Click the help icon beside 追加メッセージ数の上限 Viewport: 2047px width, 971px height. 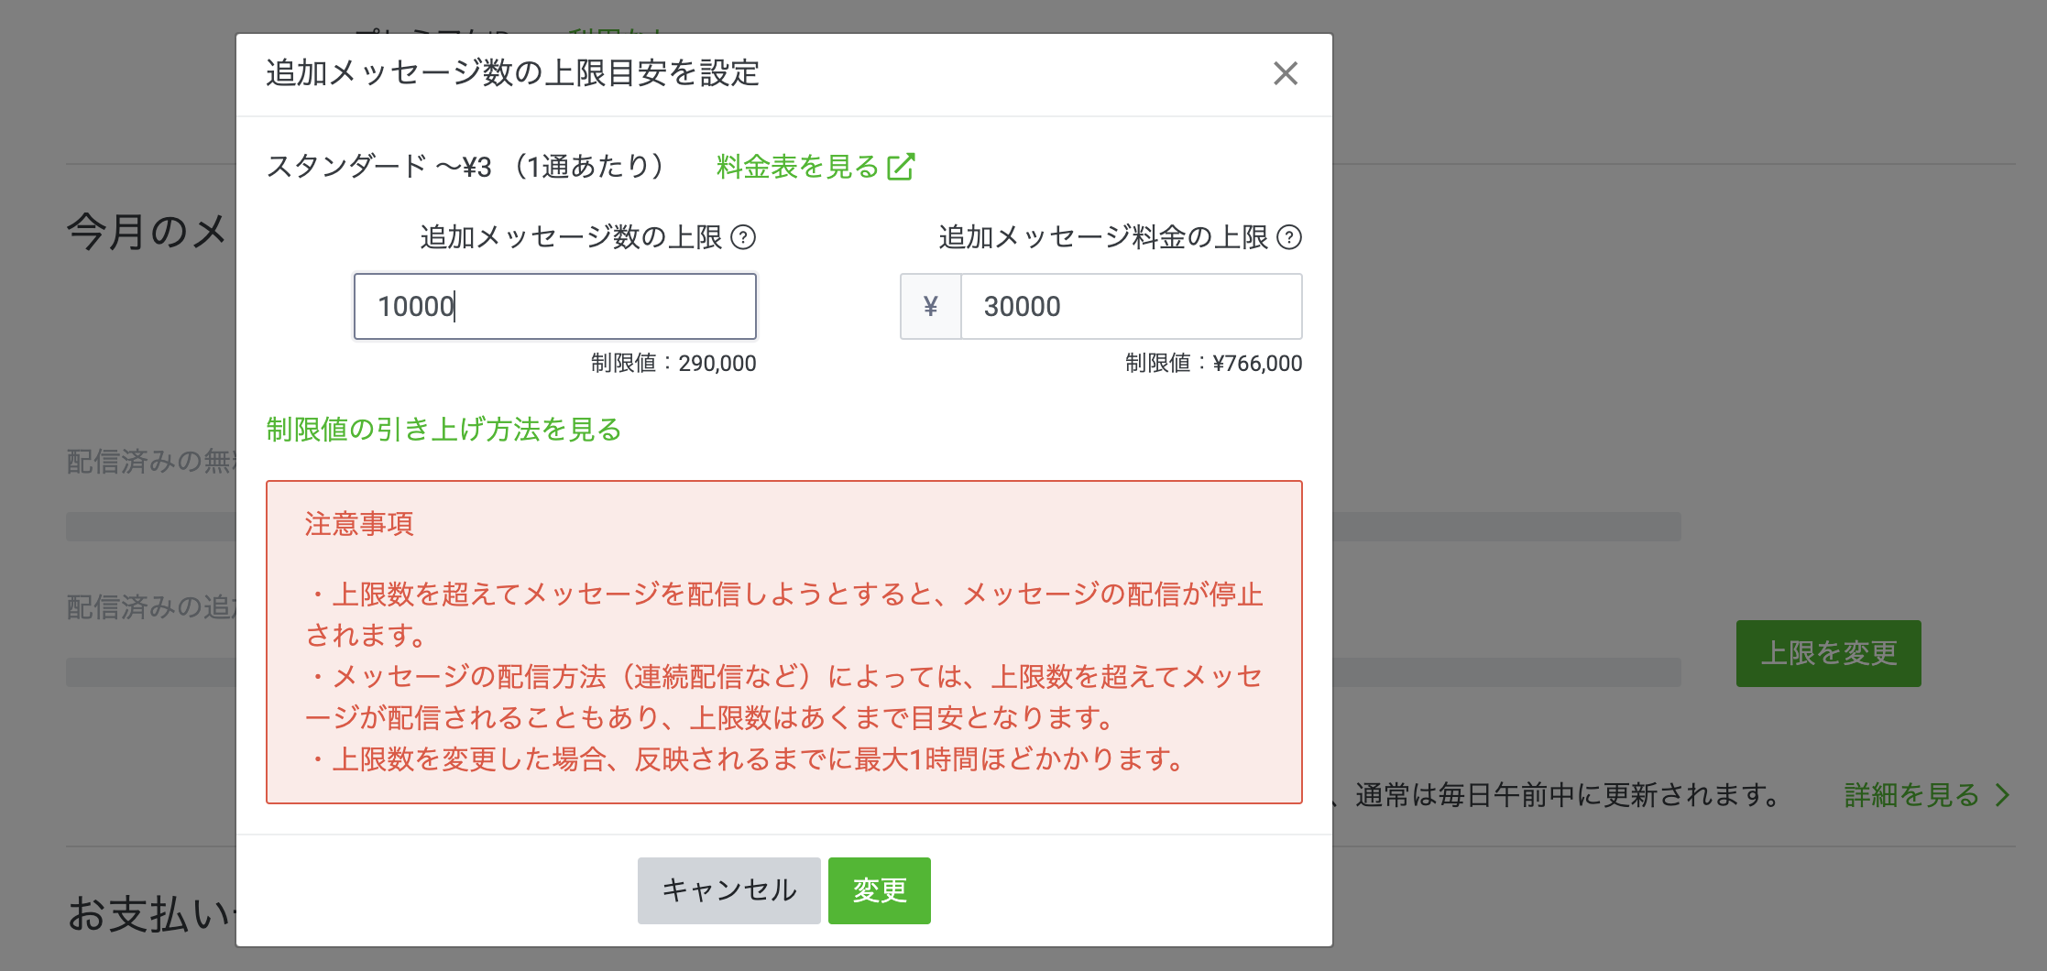coord(744,237)
